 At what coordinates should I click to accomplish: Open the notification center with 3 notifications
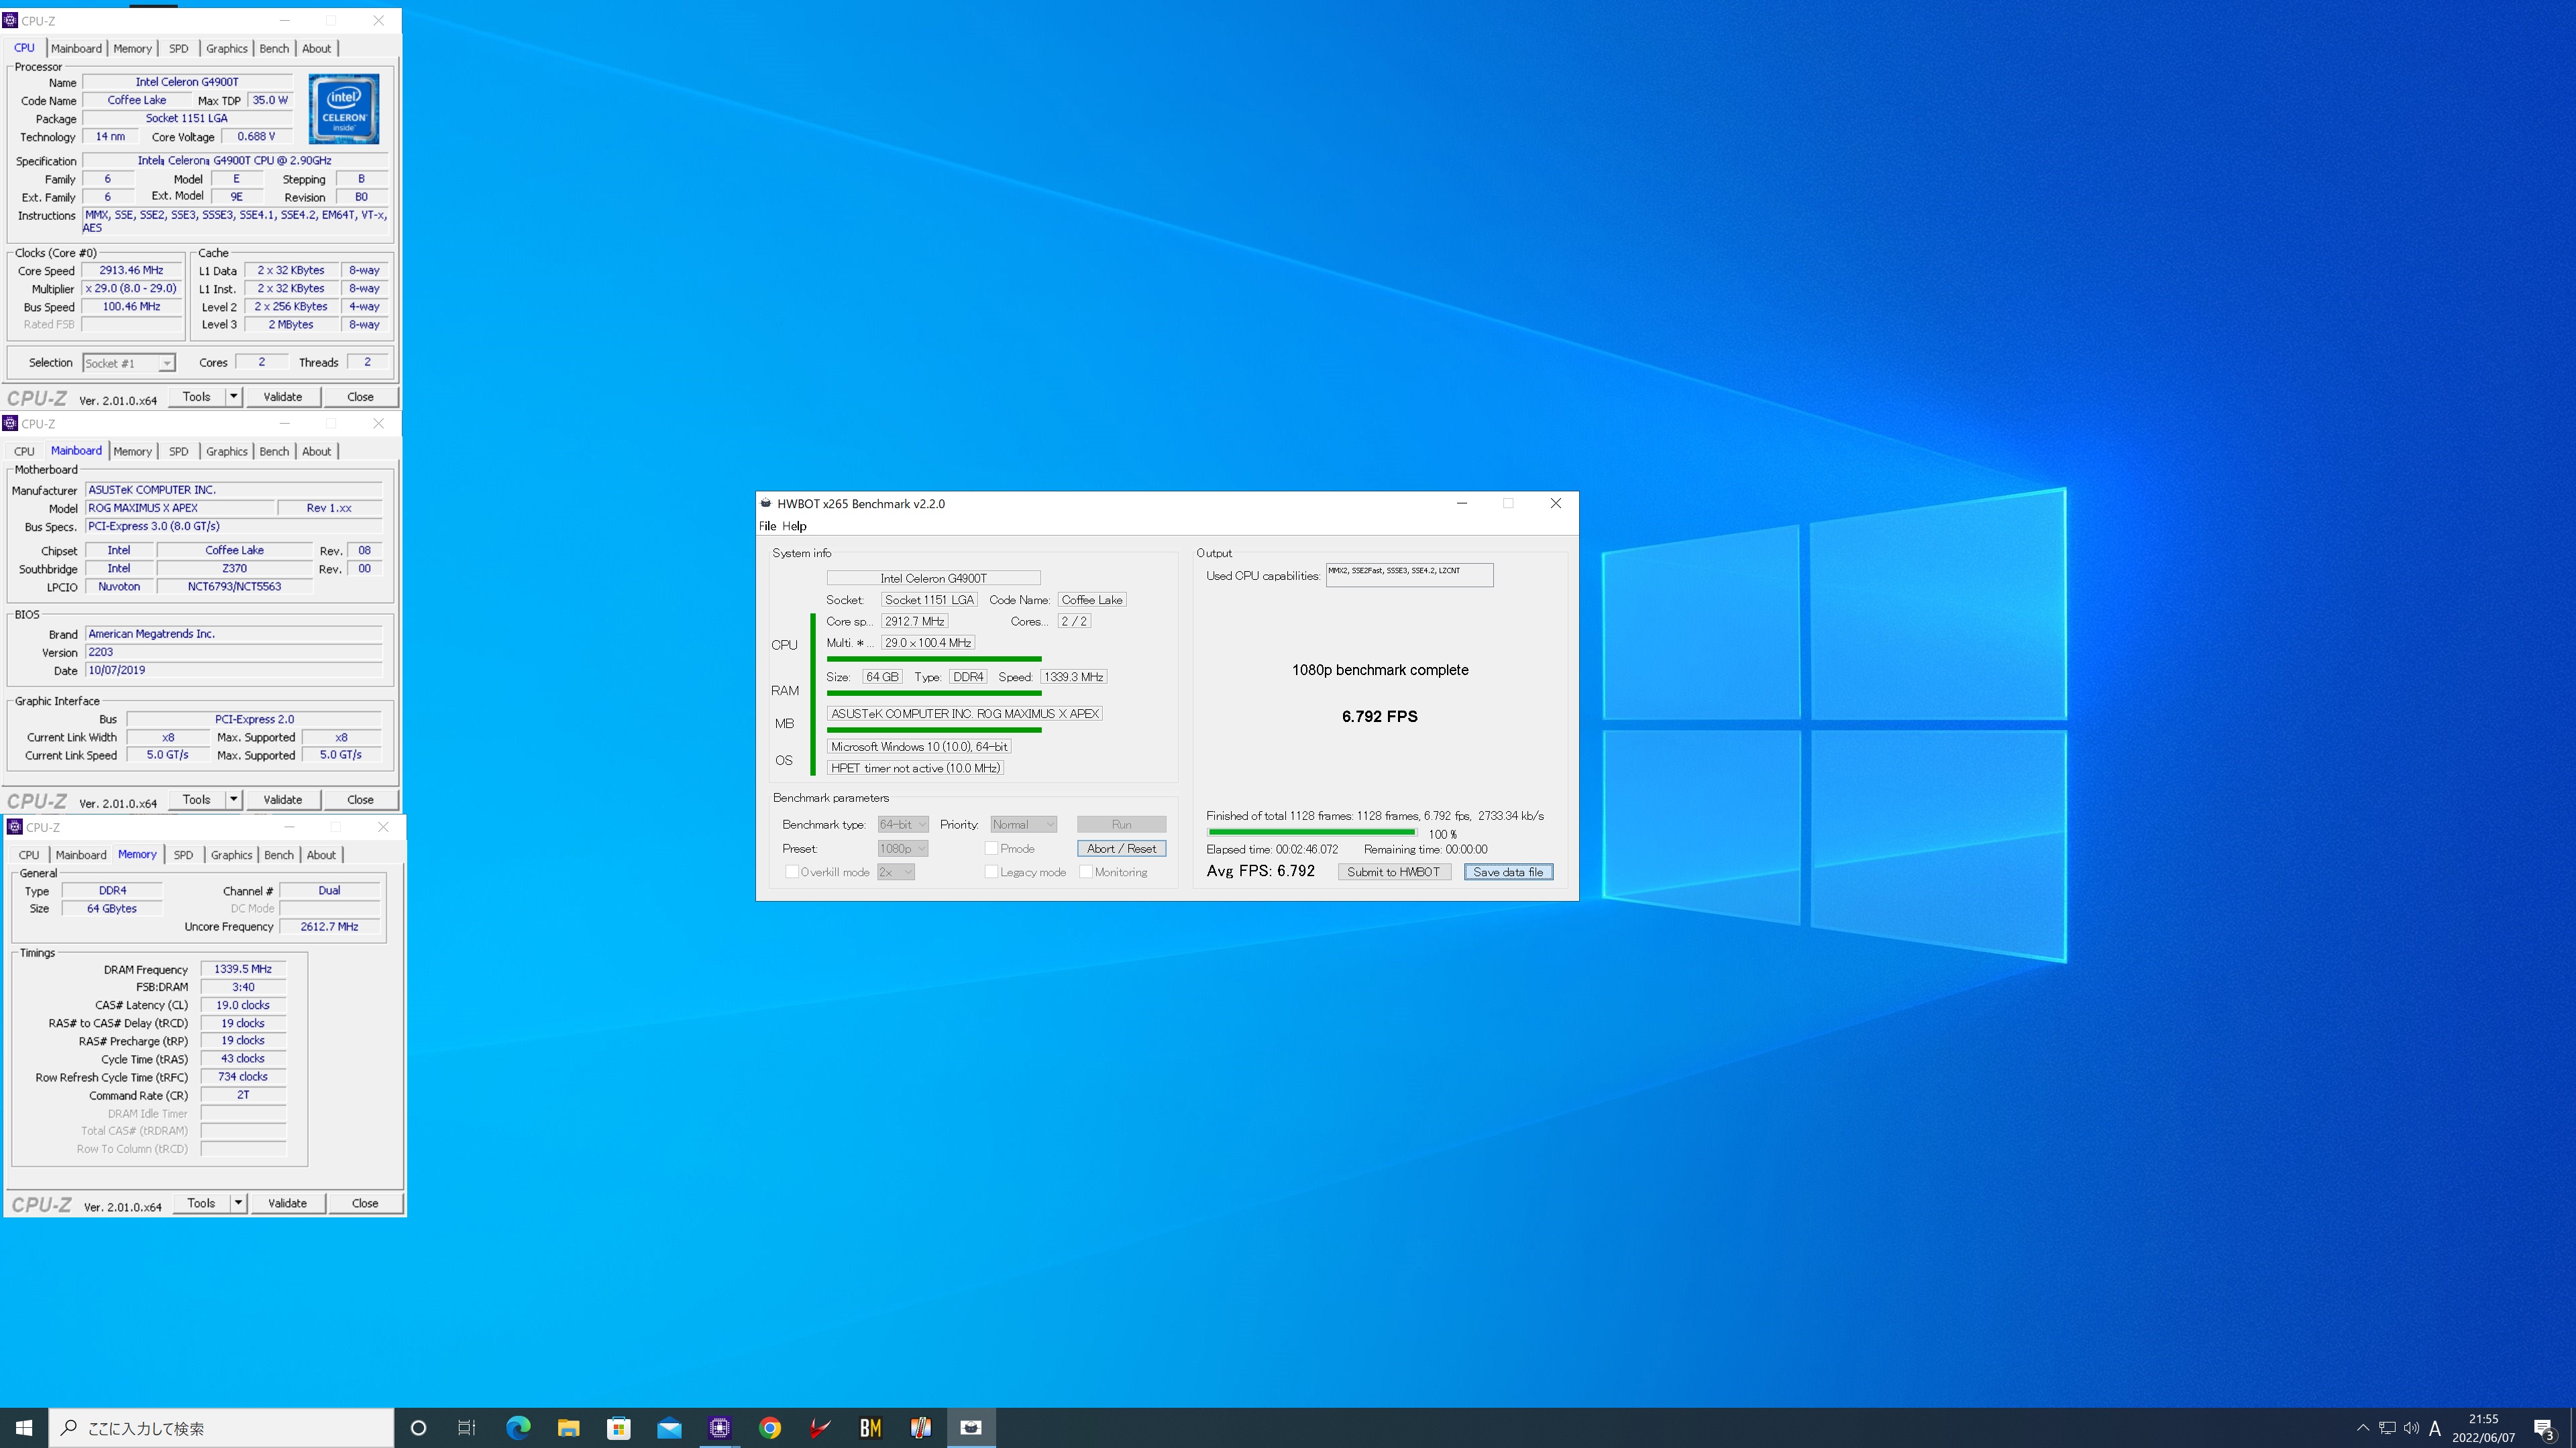click(2544, 1429)
